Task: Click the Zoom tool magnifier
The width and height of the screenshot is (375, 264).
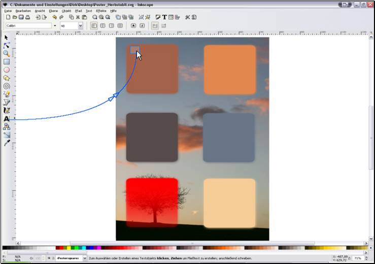Action: tap(7, 53)
